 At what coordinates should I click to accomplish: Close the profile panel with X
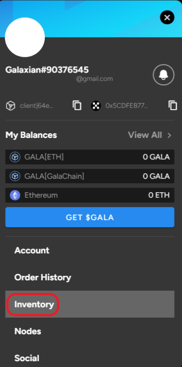pos(167,17)
